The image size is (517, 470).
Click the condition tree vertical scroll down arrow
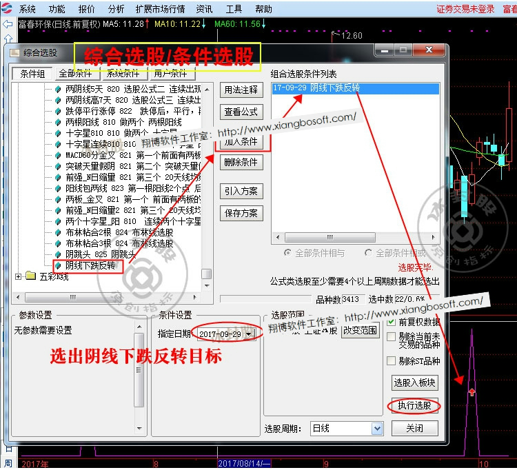(207, 286)
